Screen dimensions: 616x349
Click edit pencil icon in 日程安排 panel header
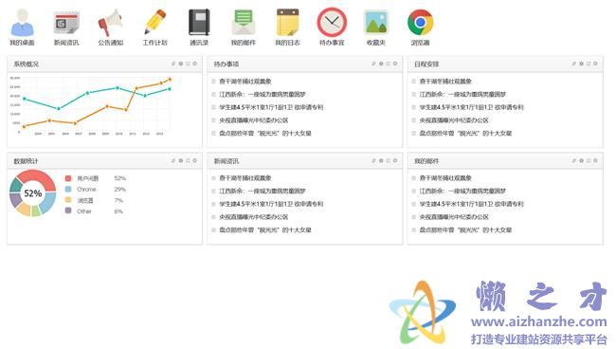(x=574, y=64)
